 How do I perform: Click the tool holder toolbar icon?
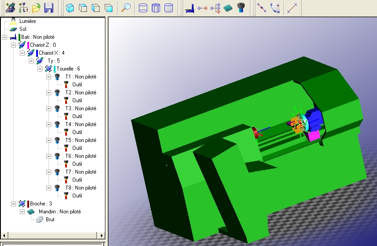click(241, 7)
